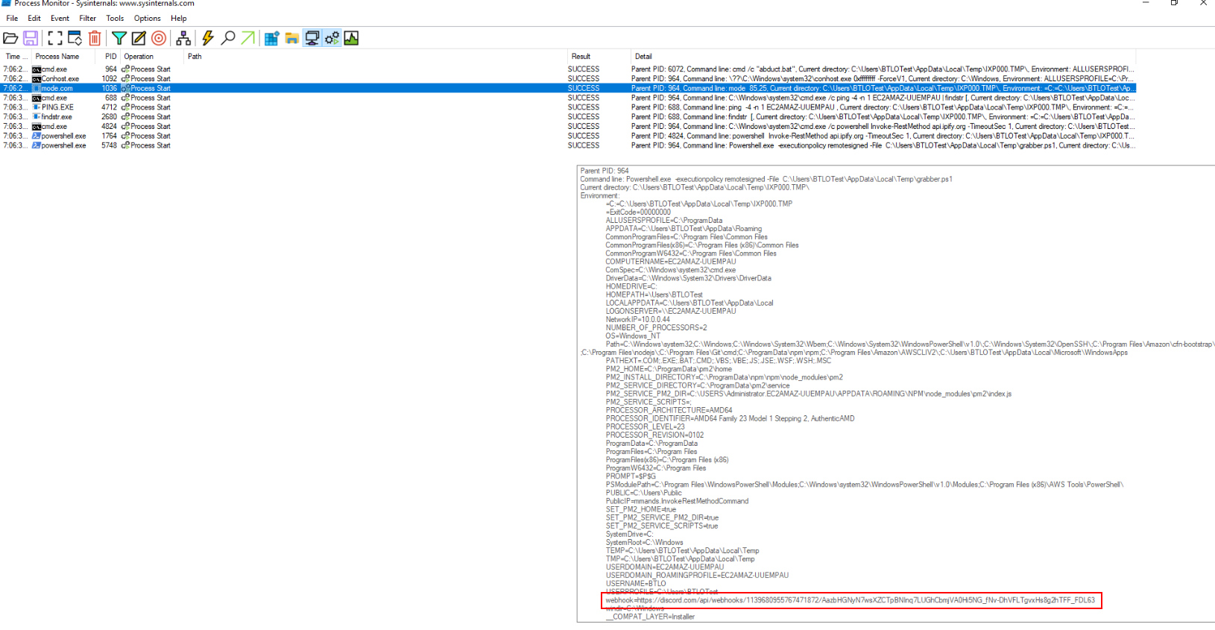This screenshot has height=630, width=1215.
Task: Click the SUCCESS result for cmd.exe PID 964
Action: (x=584, y=69)
